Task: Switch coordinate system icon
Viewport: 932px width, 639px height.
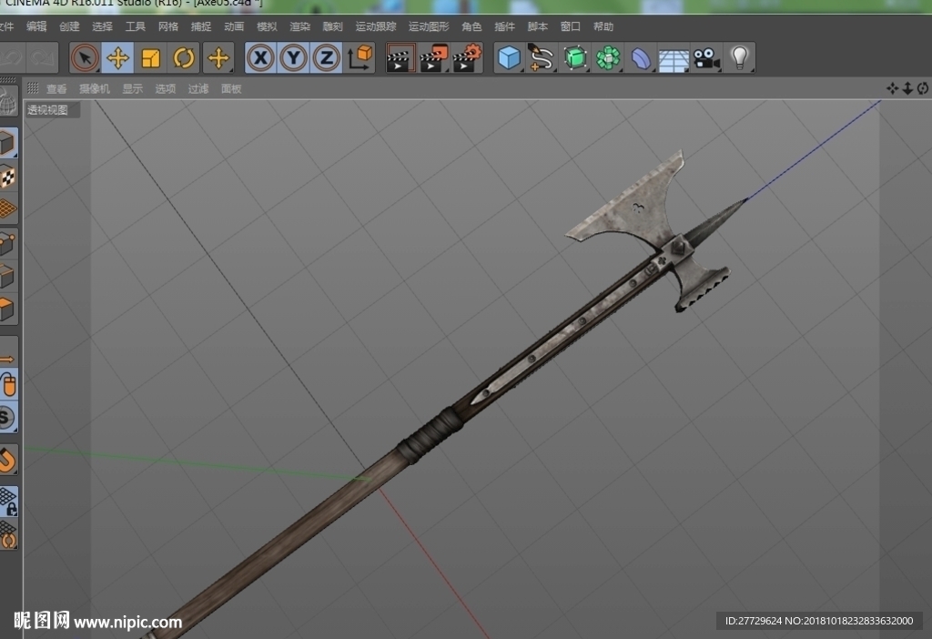Action: click(x=360, y=58)
